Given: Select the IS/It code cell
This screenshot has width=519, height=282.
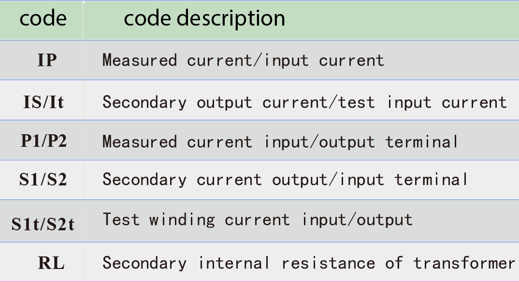Looking at the screenshot, I should 43,102.
